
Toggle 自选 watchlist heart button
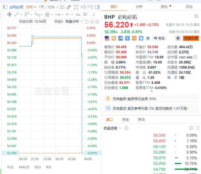(x=159, y=38)
